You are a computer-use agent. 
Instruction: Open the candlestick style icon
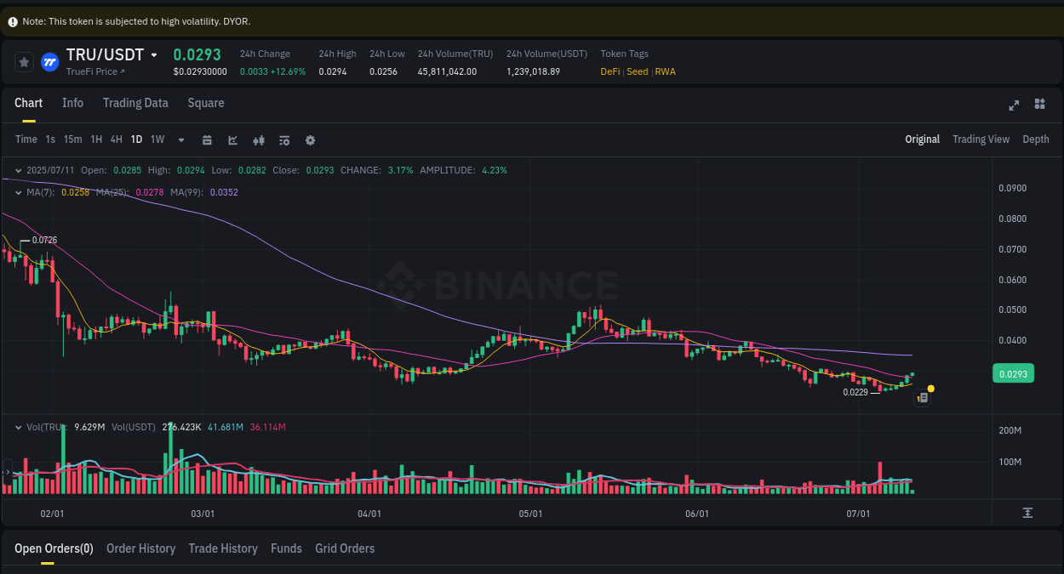(x=258, y=139)
